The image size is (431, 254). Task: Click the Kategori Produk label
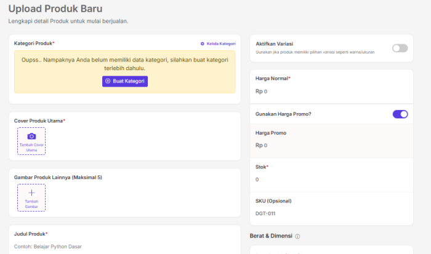[34, 44]
